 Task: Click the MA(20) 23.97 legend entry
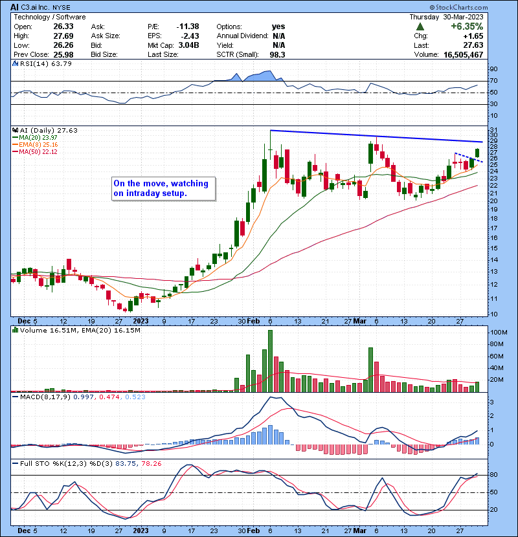coord(35,137)
